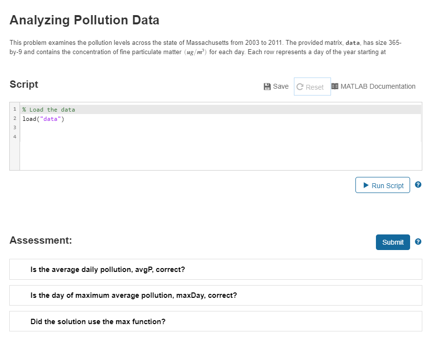This screenshot has height=348, width=435.
Task: Click the "data" string in the code
Action: [x=51, y=118]
